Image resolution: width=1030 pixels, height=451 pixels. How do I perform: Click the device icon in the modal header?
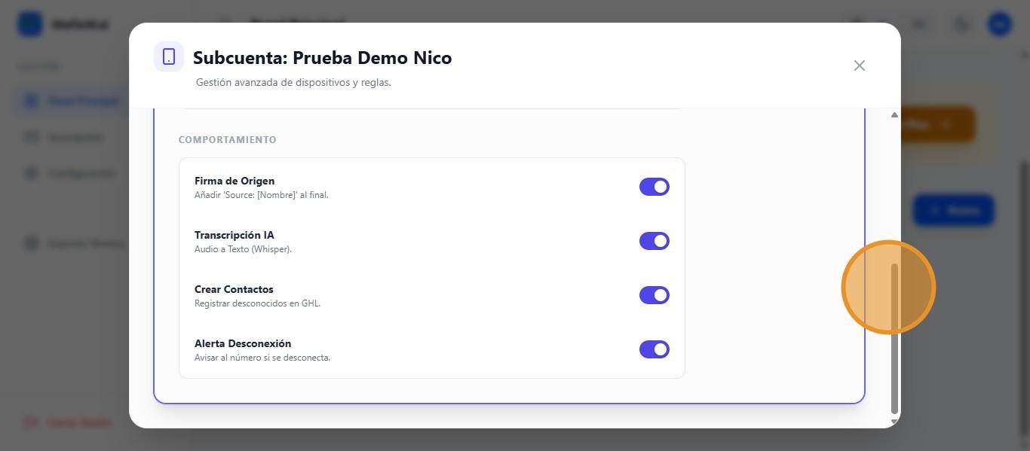169,57
